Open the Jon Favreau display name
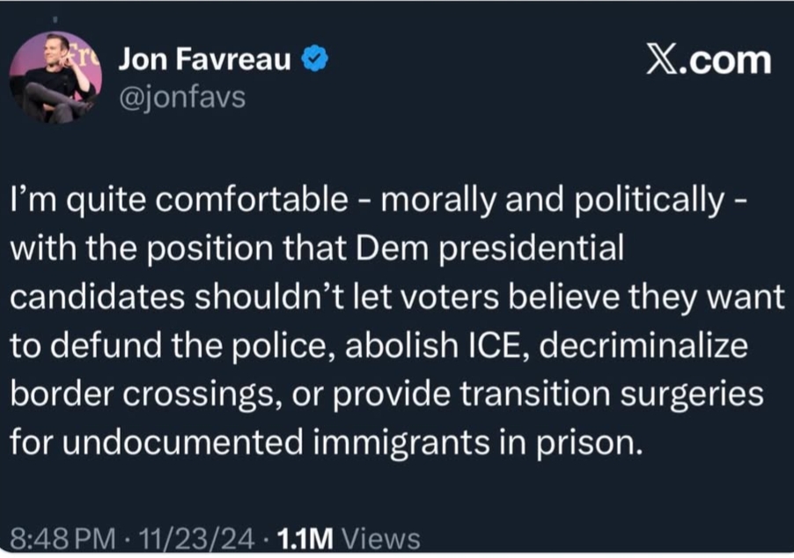The image size is (794, 558). tap(205, 60)
